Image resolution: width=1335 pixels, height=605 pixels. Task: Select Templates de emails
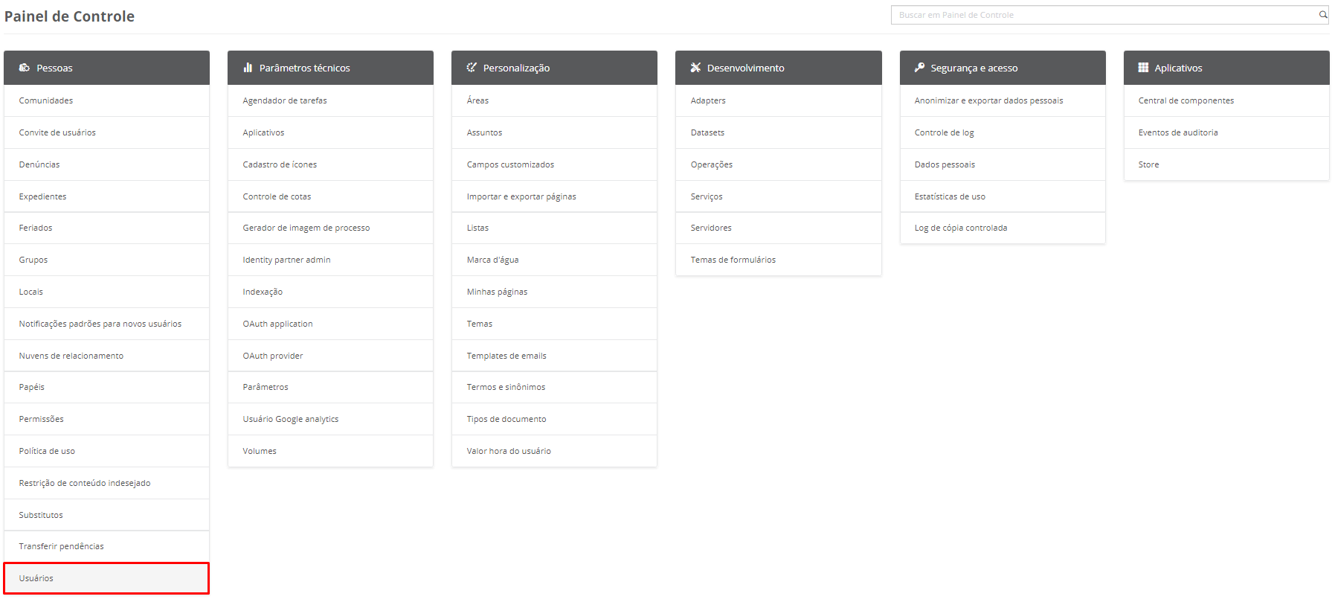tap(506, 356)
